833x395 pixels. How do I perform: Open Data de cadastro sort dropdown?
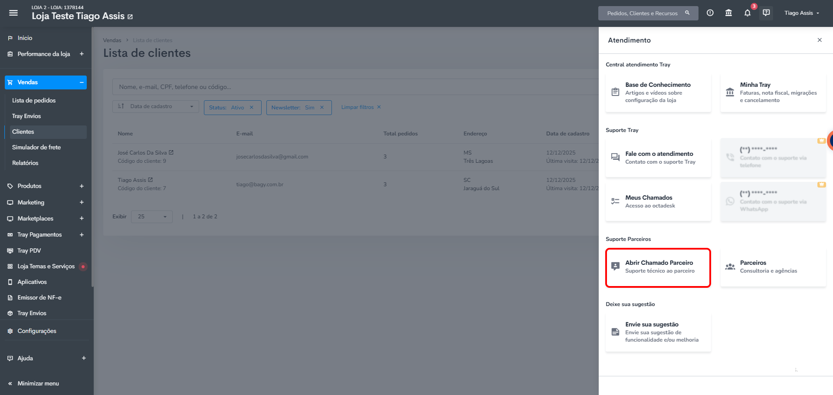tap(156, 106)
